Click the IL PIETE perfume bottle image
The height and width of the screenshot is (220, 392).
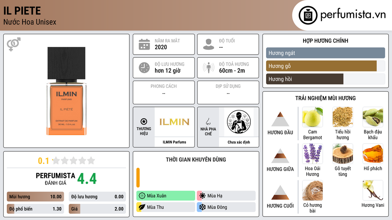pyautogui.click(x=67, y=91)
